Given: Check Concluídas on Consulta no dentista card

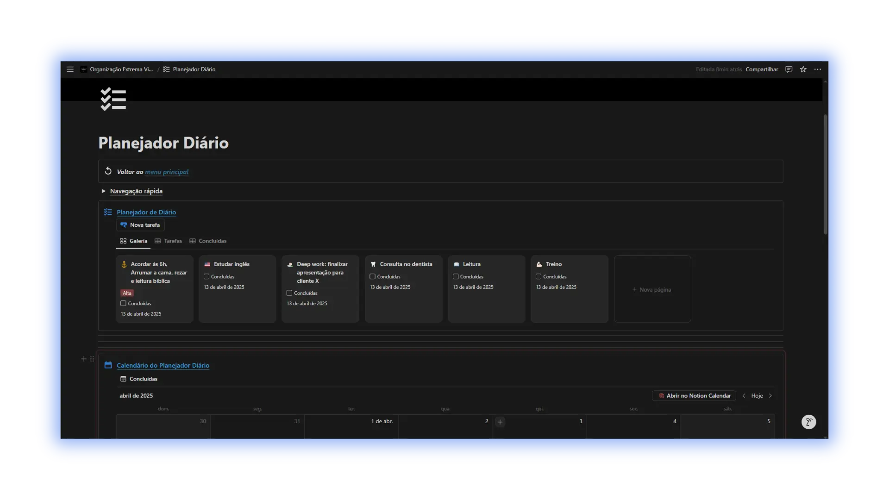Looking at the screenshot, I should [372, 277].
